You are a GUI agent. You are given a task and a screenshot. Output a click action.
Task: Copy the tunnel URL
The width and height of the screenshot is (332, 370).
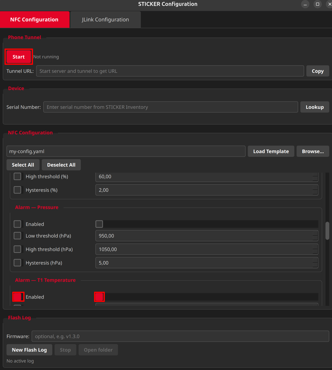coord(317,71)
